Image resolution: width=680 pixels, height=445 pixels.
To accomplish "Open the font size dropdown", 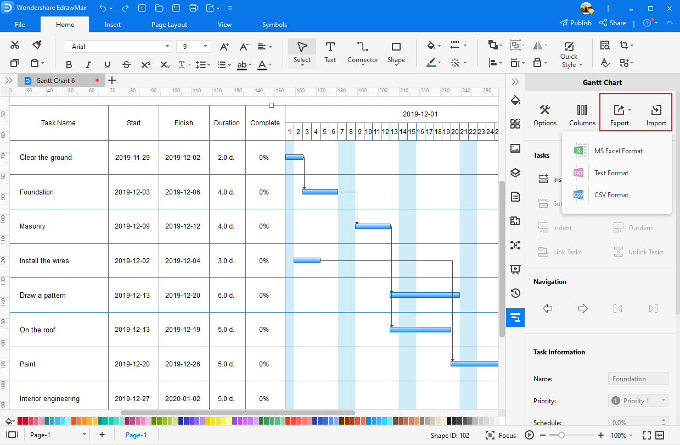I will (204, 46).
